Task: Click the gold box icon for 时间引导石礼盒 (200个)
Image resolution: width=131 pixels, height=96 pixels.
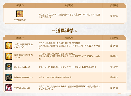Action: 9,56
